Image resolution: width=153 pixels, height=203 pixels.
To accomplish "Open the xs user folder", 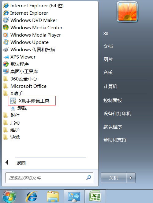I will tap(106, 34).
